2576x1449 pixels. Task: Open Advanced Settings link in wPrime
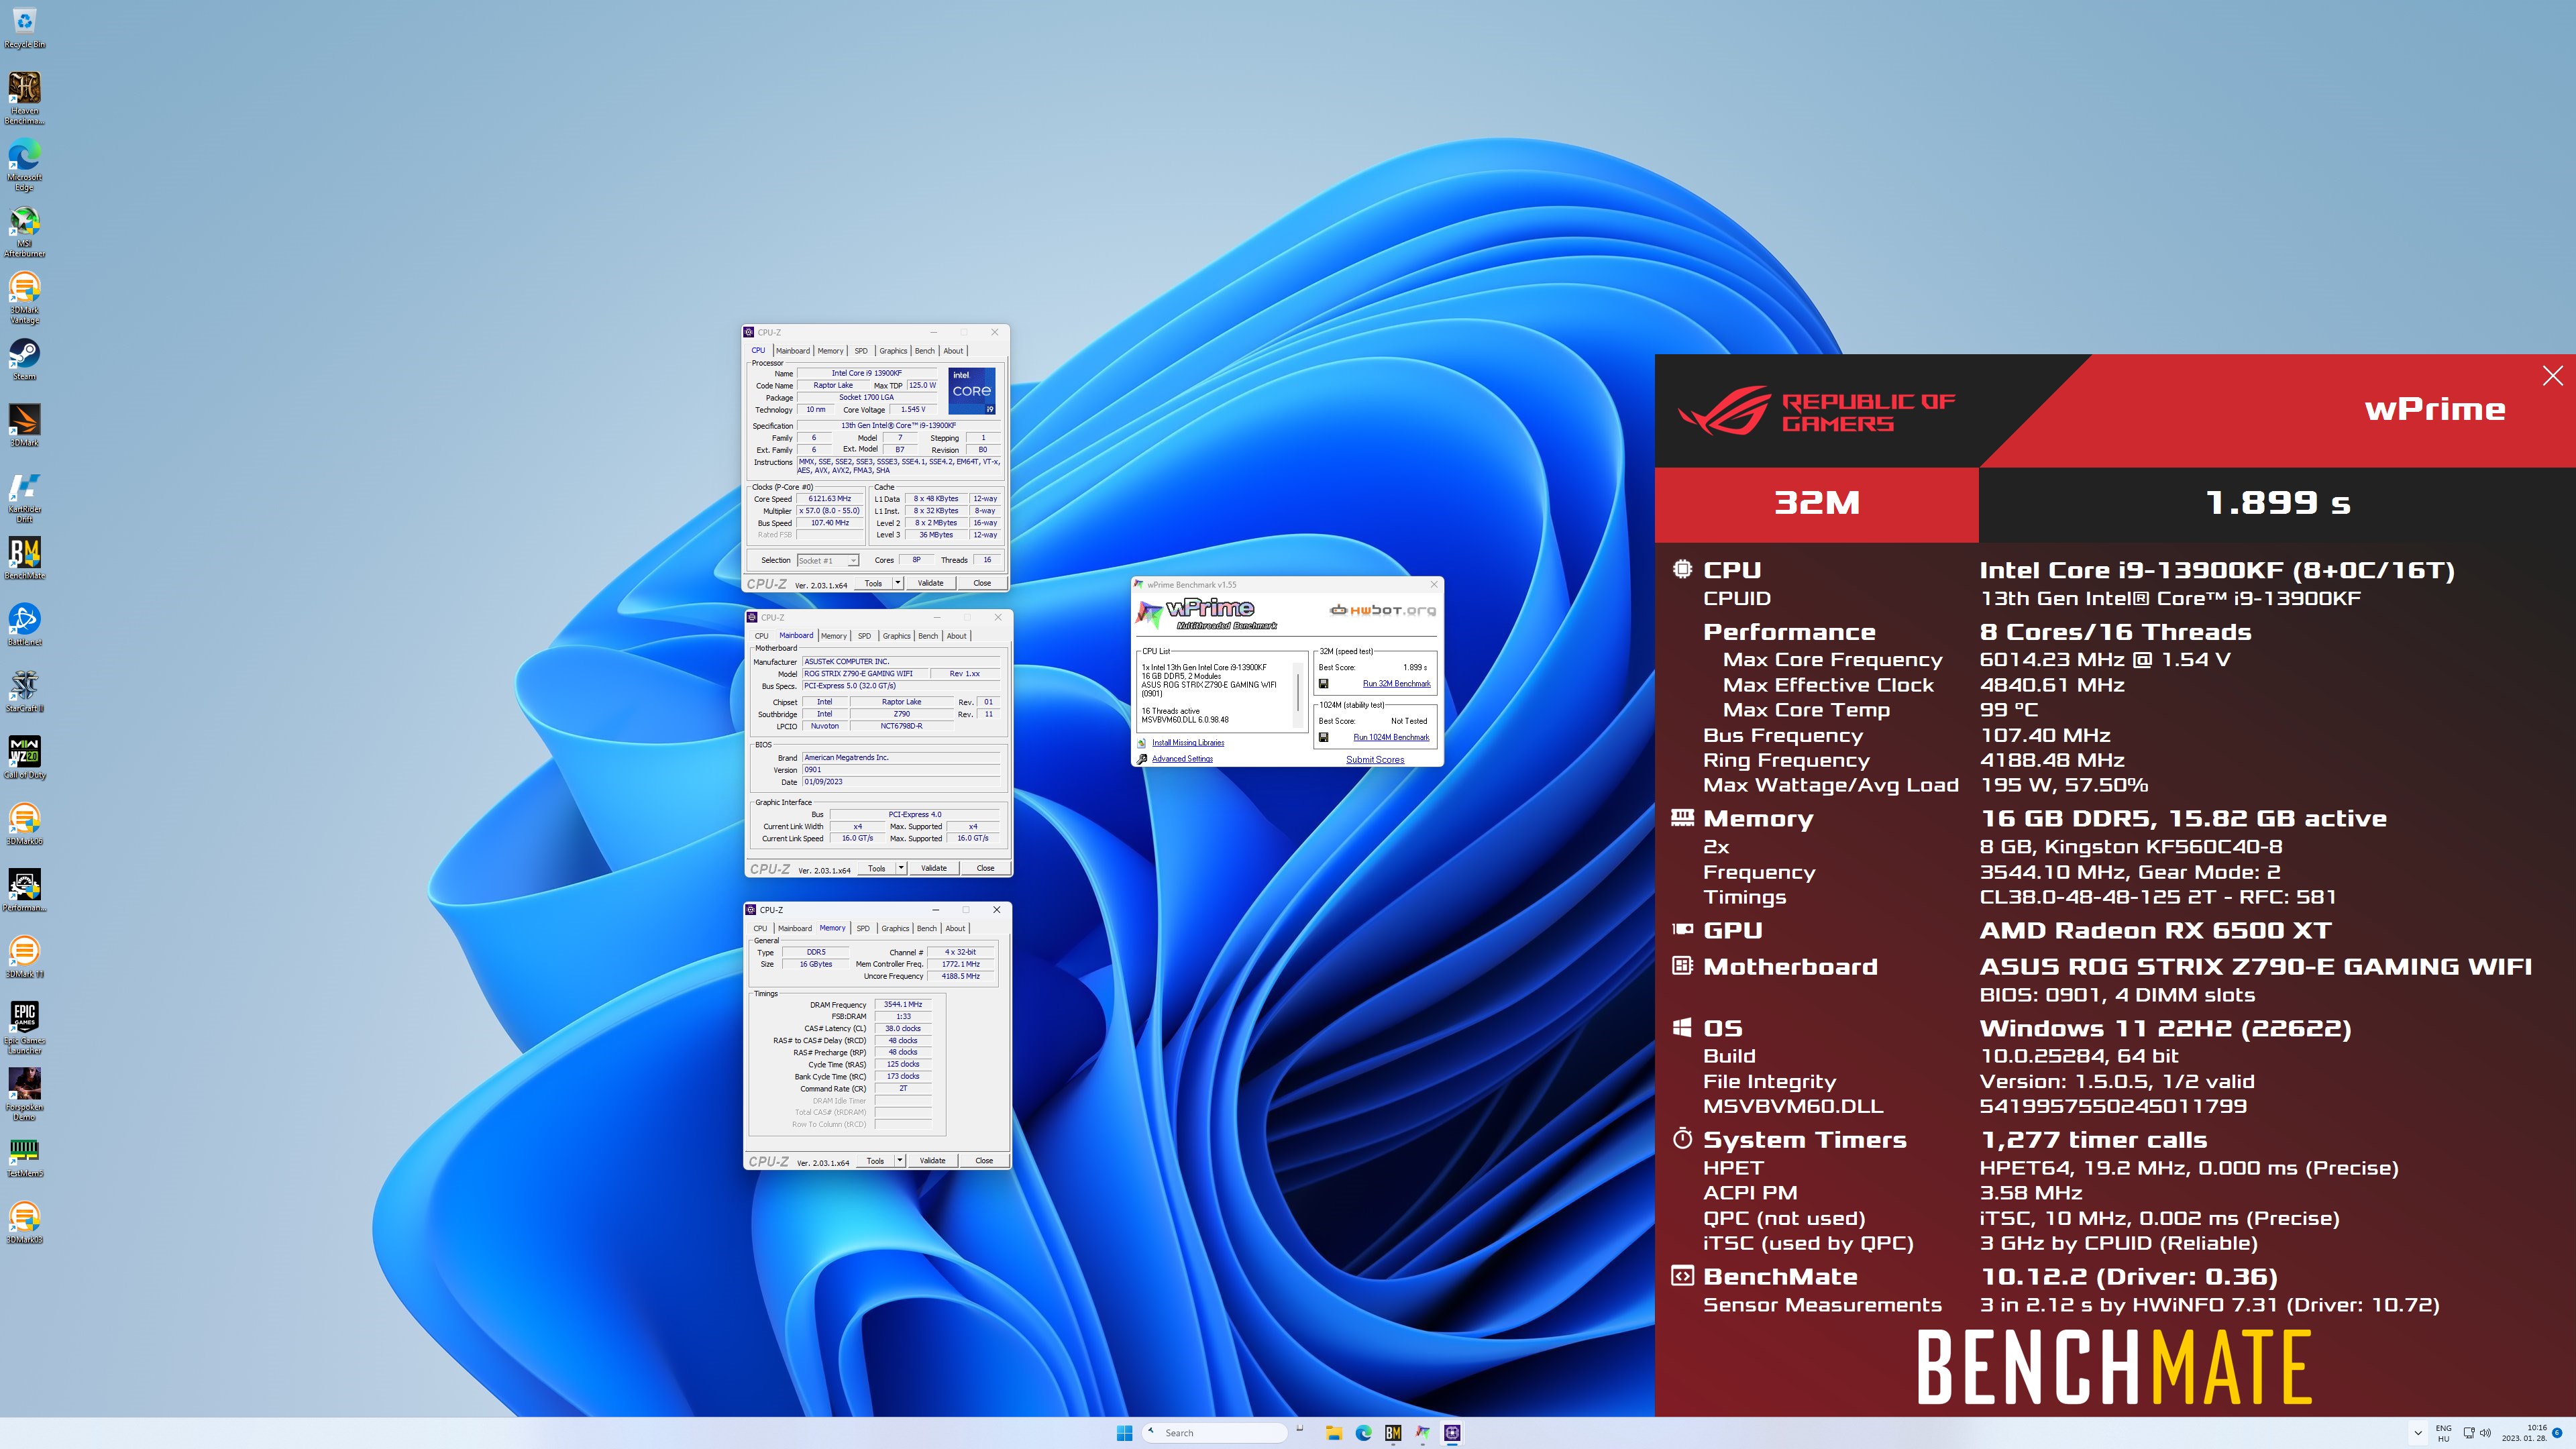1182,759
